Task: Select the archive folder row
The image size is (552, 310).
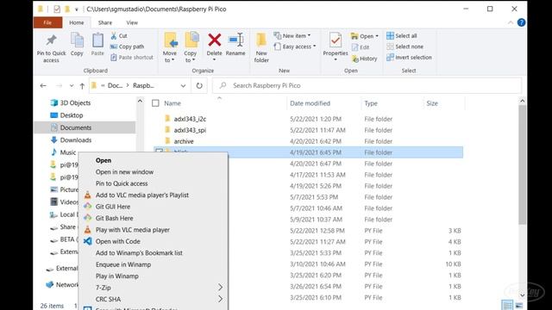Action: (308, 141)
